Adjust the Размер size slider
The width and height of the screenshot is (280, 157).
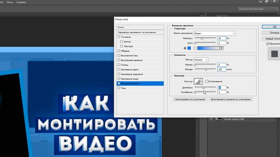206,70
